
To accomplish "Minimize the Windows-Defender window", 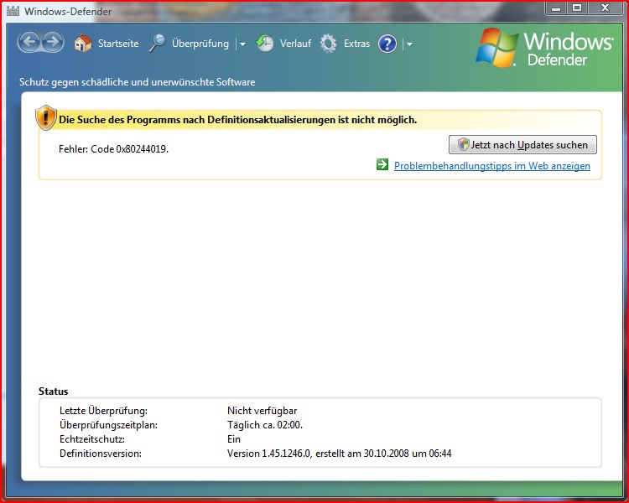I will pyautogui.click(x=555, y=8).
